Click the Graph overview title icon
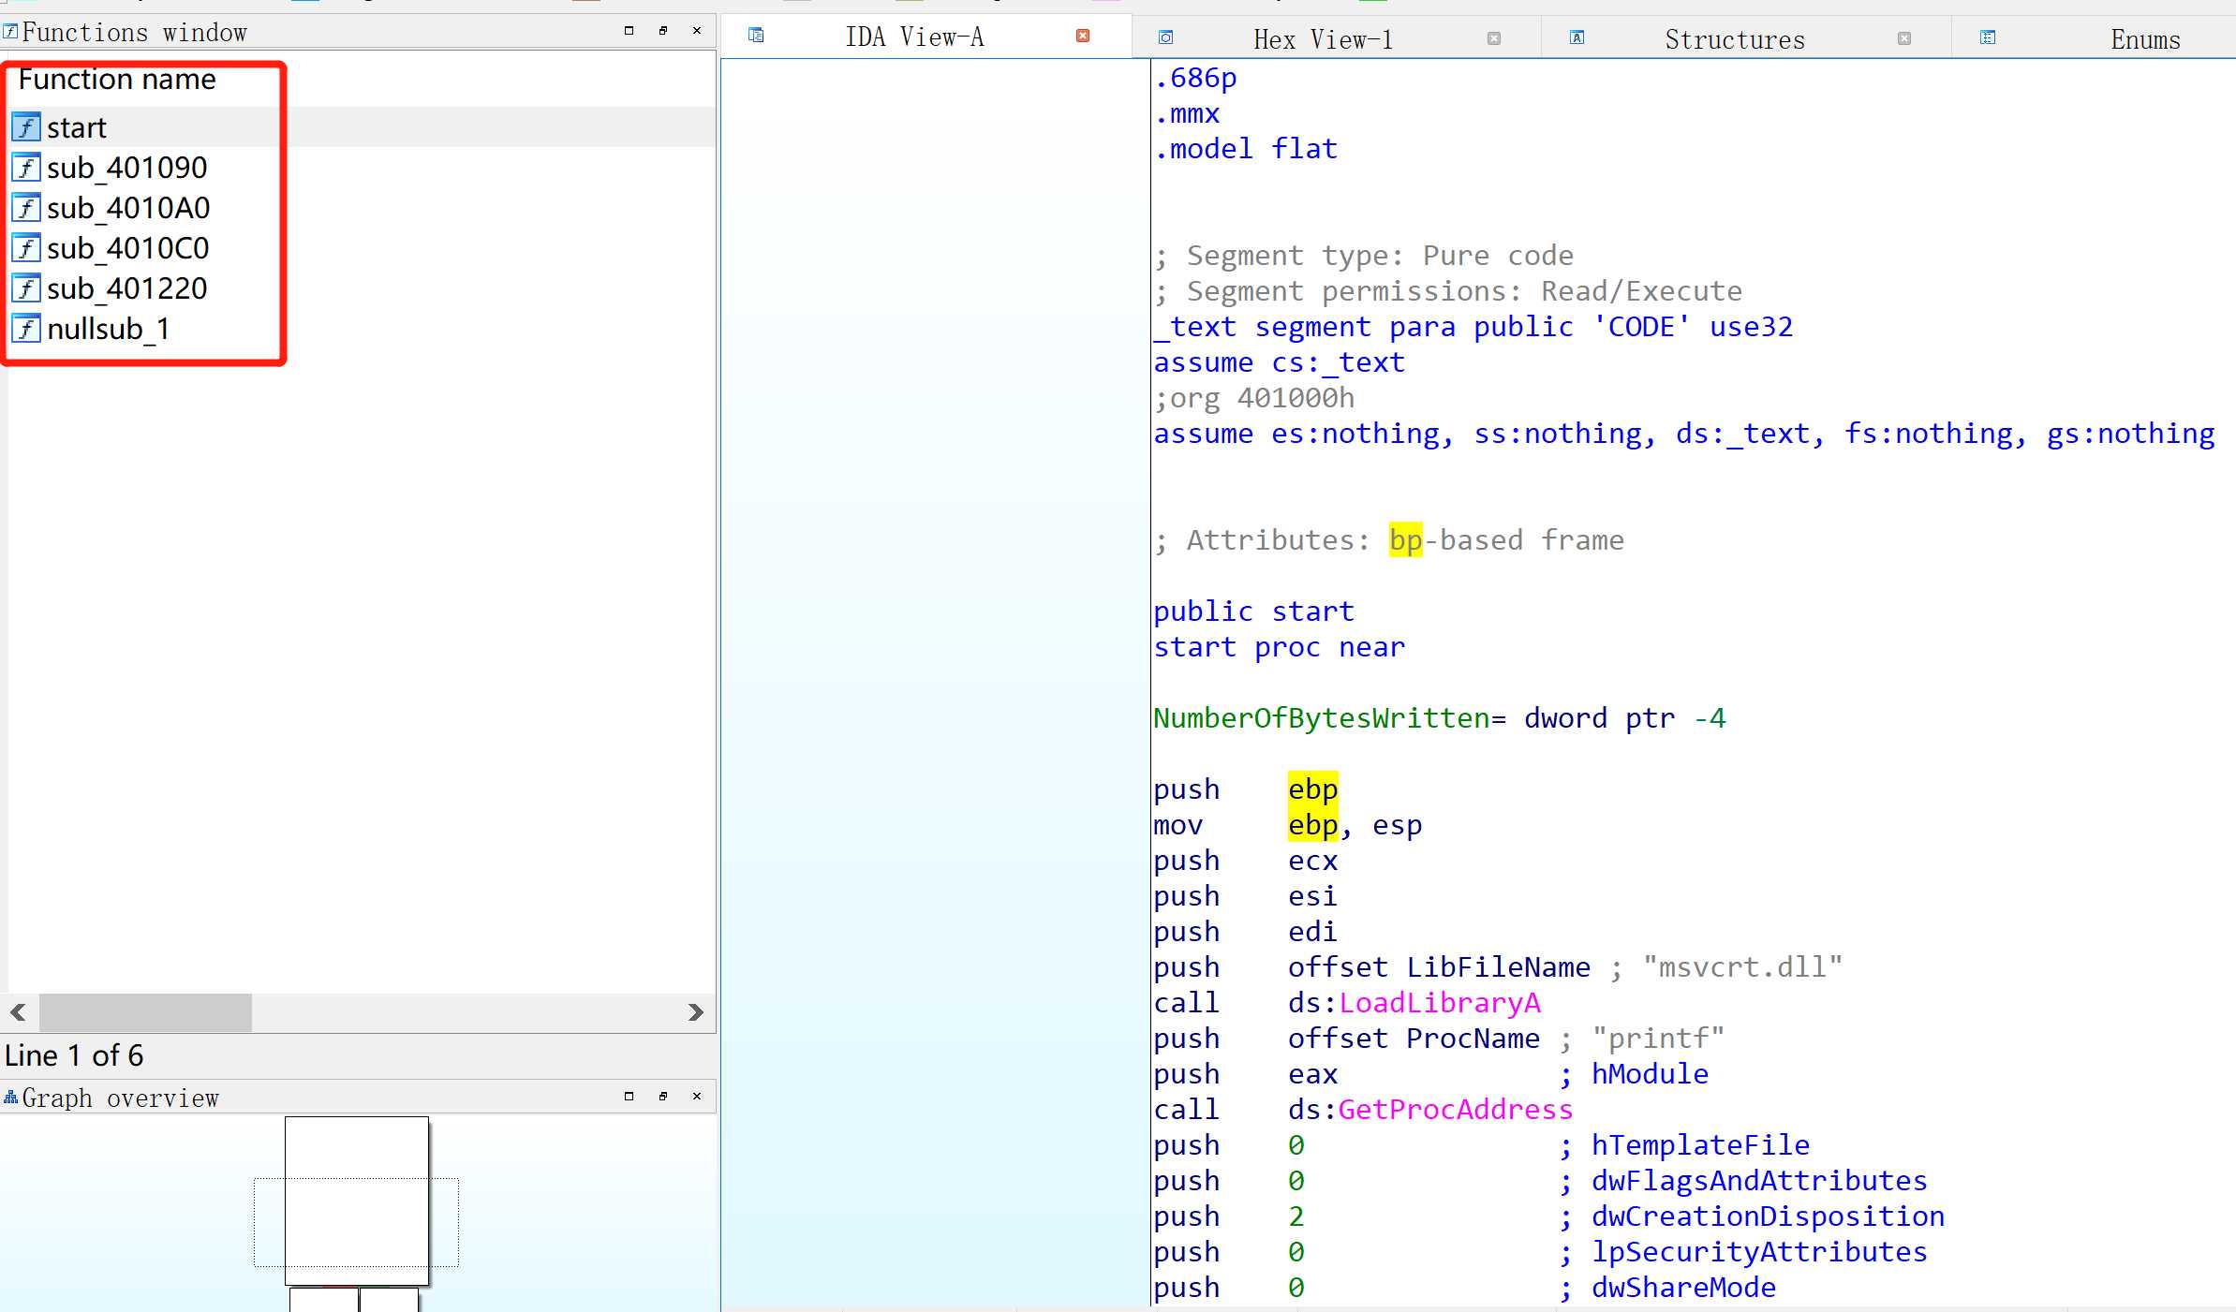The height and width of the screenshot is (1312, 2236). 10,1097
